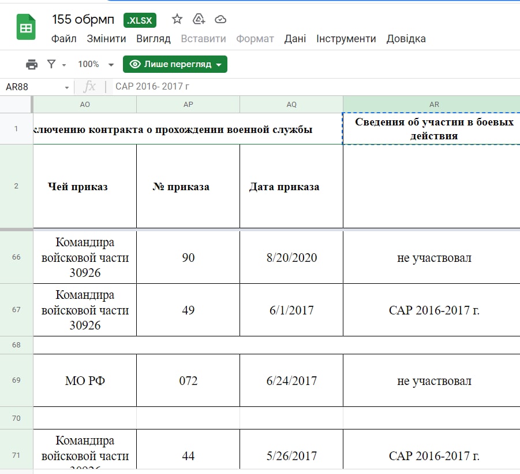The height and width of the screenshot is (474, 520).
Task: Select column AP header
Action: tap(188, 105)
